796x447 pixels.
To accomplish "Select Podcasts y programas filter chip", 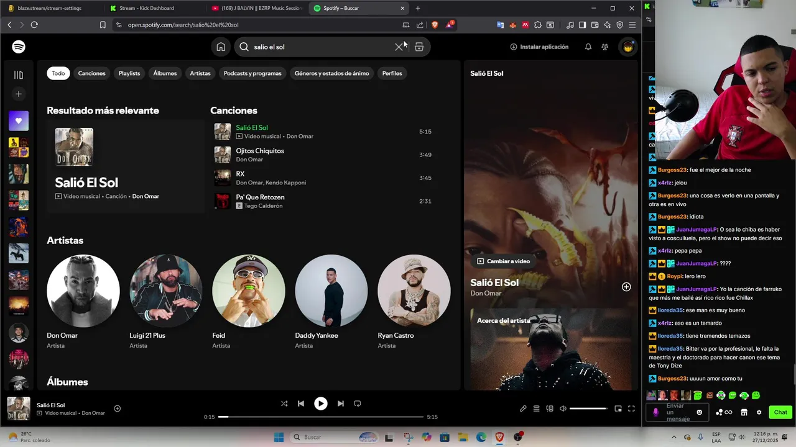I will tap(252, 73).
